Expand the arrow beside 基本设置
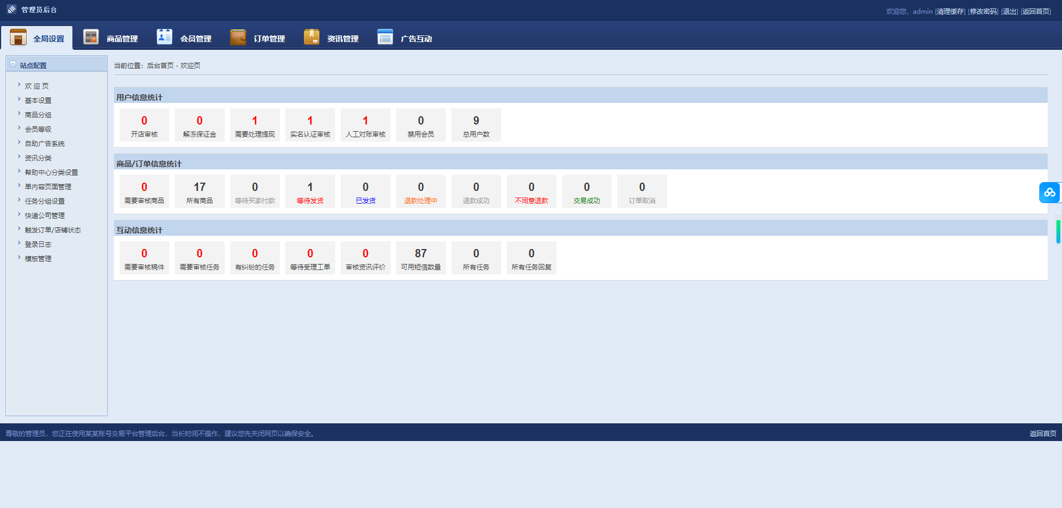This screenshot has height=508, width=1062. [19, 100]
